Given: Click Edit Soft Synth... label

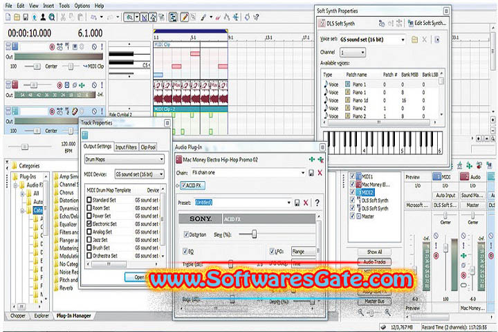Looking at the screenshot, I should 430,24.
